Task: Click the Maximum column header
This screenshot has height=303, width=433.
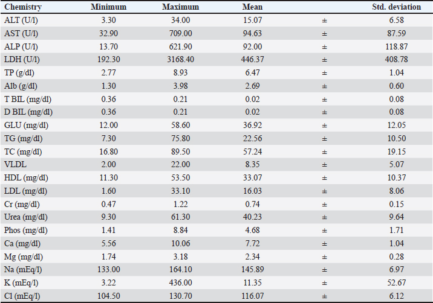Action: (179, 7)
